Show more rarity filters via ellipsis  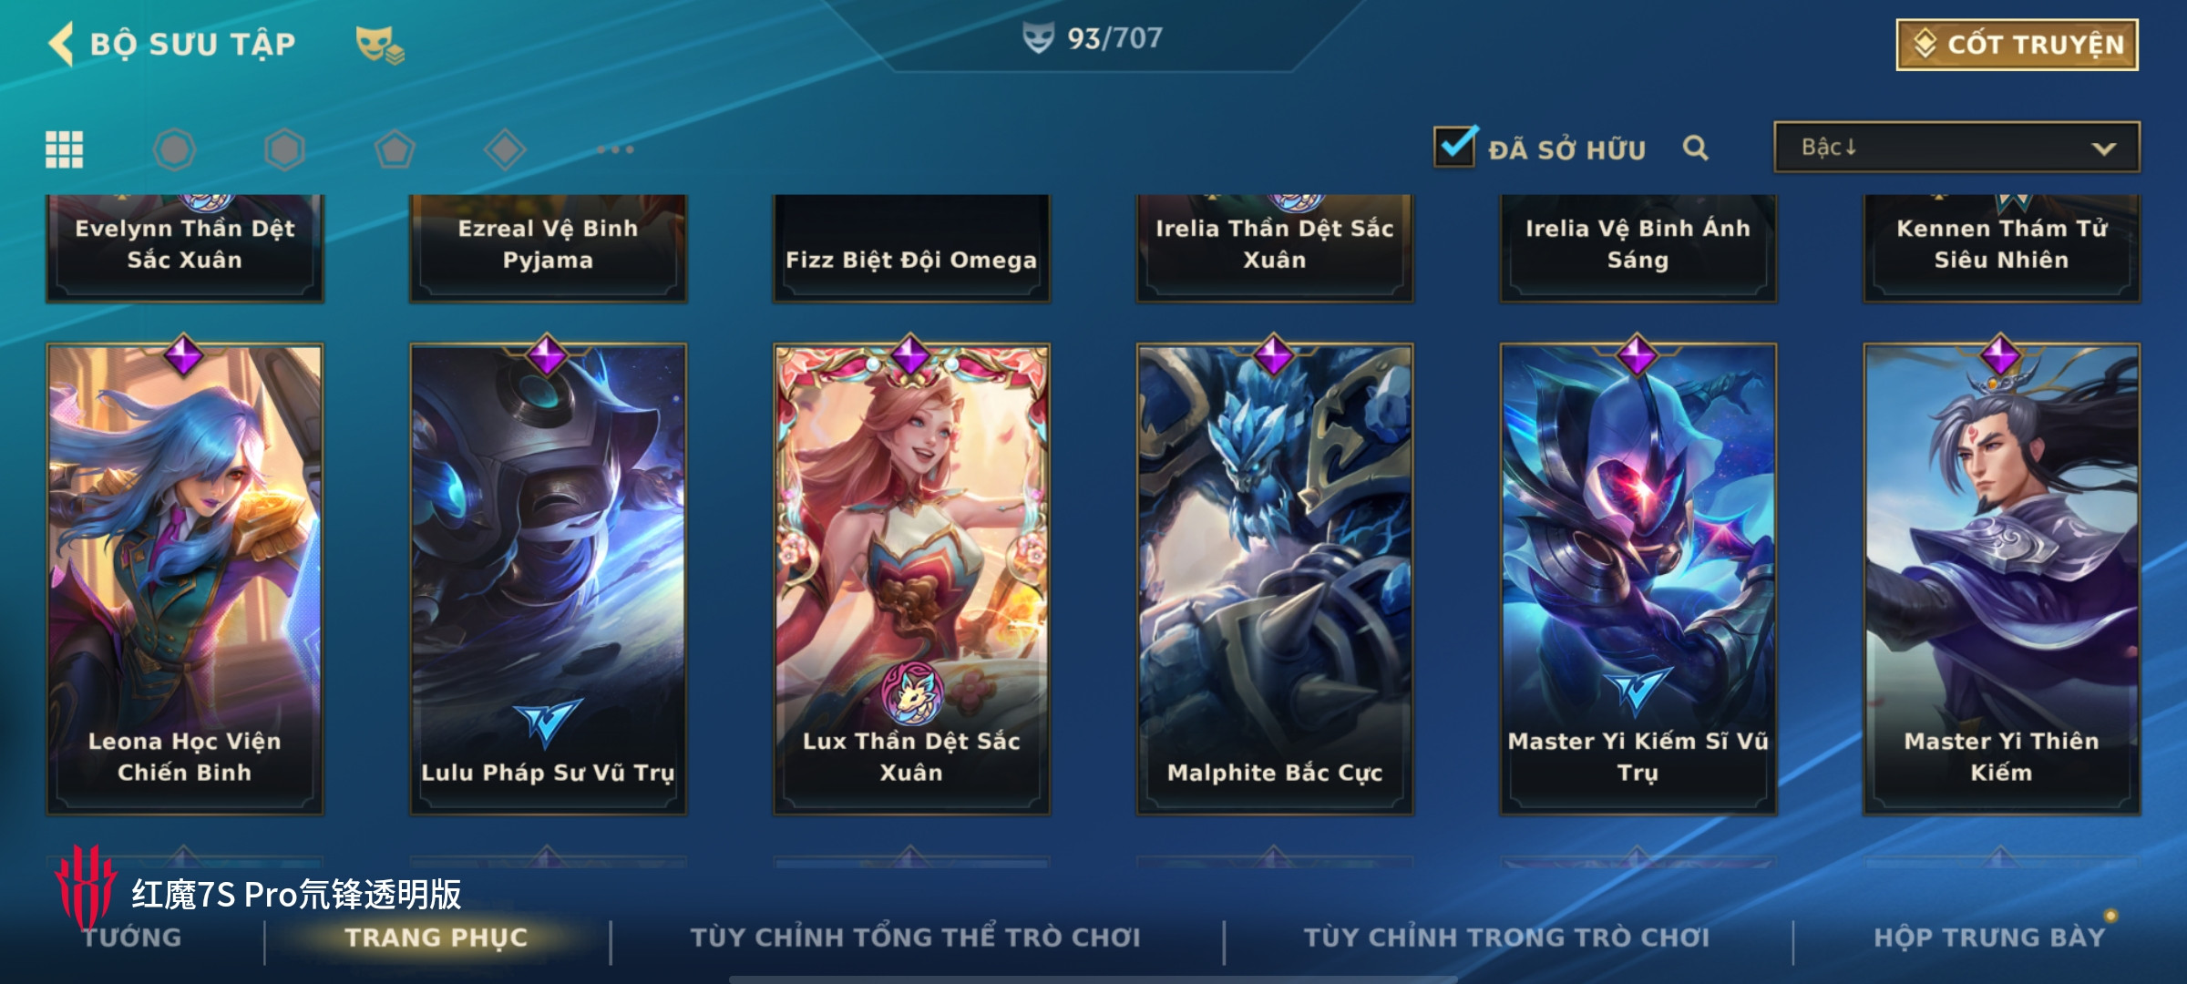point(616,149)
